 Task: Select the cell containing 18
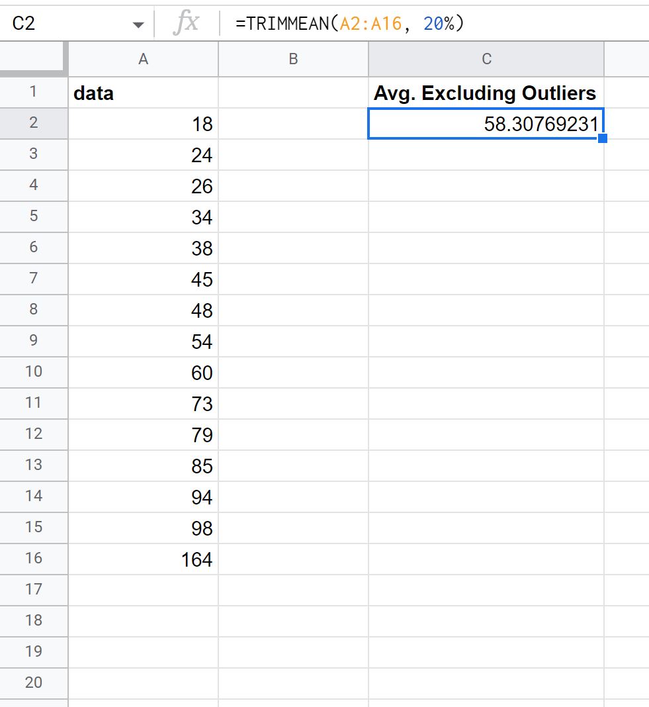(x=144, y=124)
